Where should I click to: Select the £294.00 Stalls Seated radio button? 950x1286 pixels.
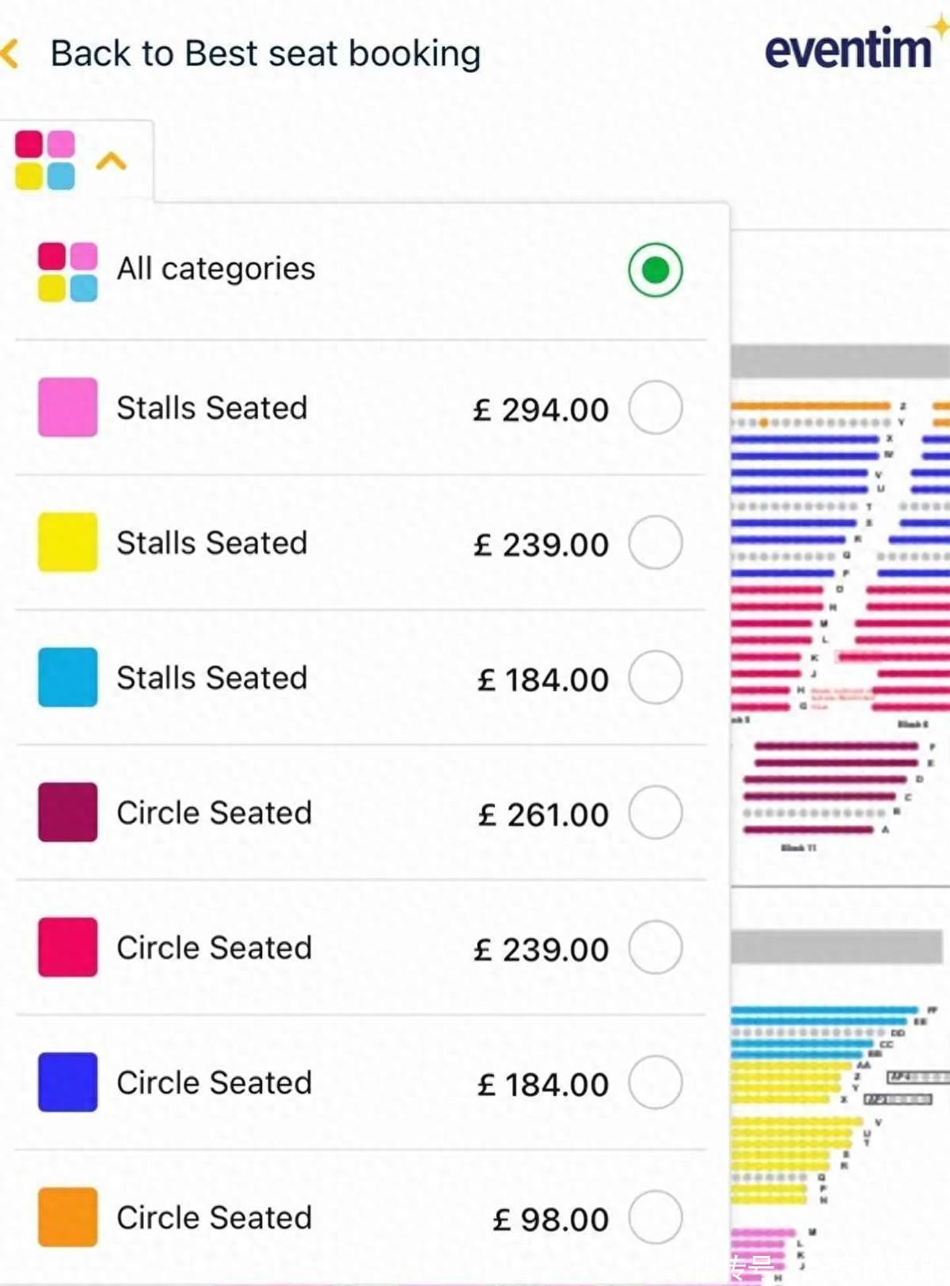655,408
